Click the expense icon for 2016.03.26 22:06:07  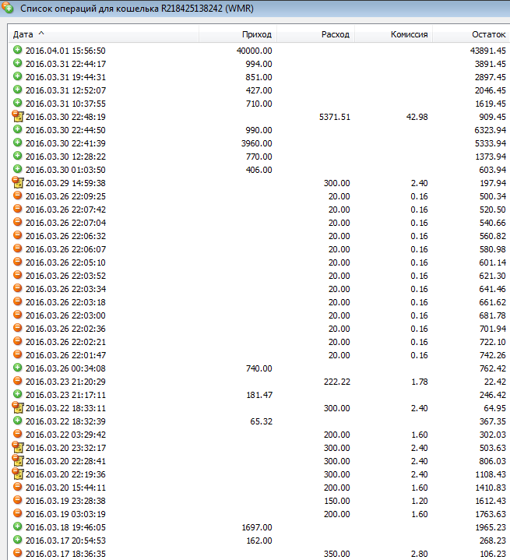pos(17,248)
